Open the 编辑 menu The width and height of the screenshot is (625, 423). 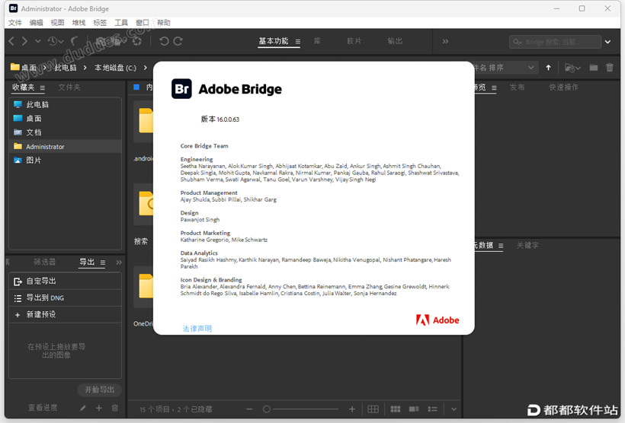click(x=36, y=23)
